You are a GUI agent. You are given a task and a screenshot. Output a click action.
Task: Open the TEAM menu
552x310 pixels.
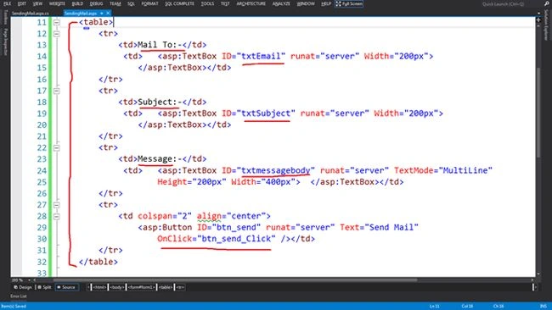tap(115, 3)
